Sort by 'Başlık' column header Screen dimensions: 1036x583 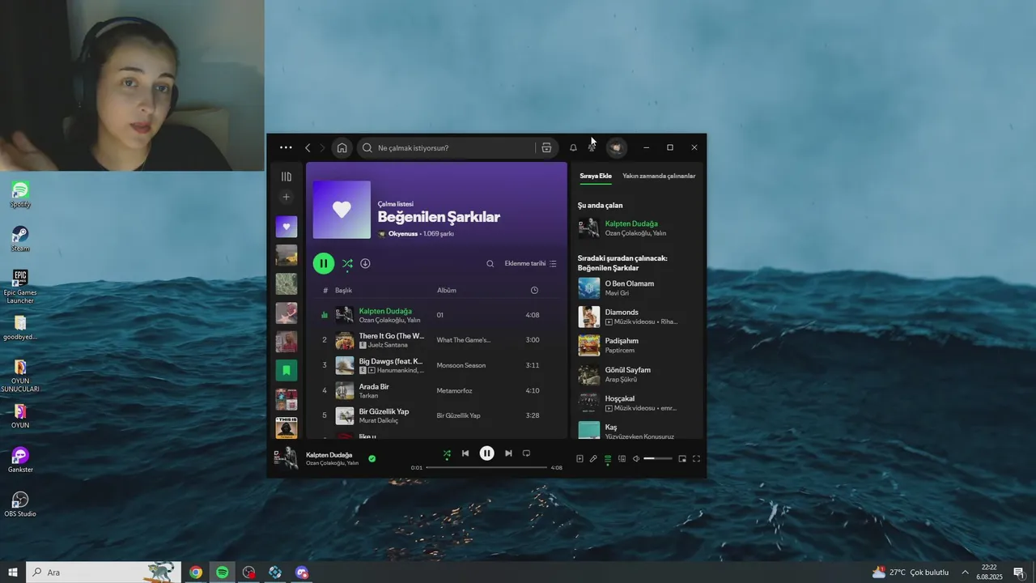[x=344, y=290]
